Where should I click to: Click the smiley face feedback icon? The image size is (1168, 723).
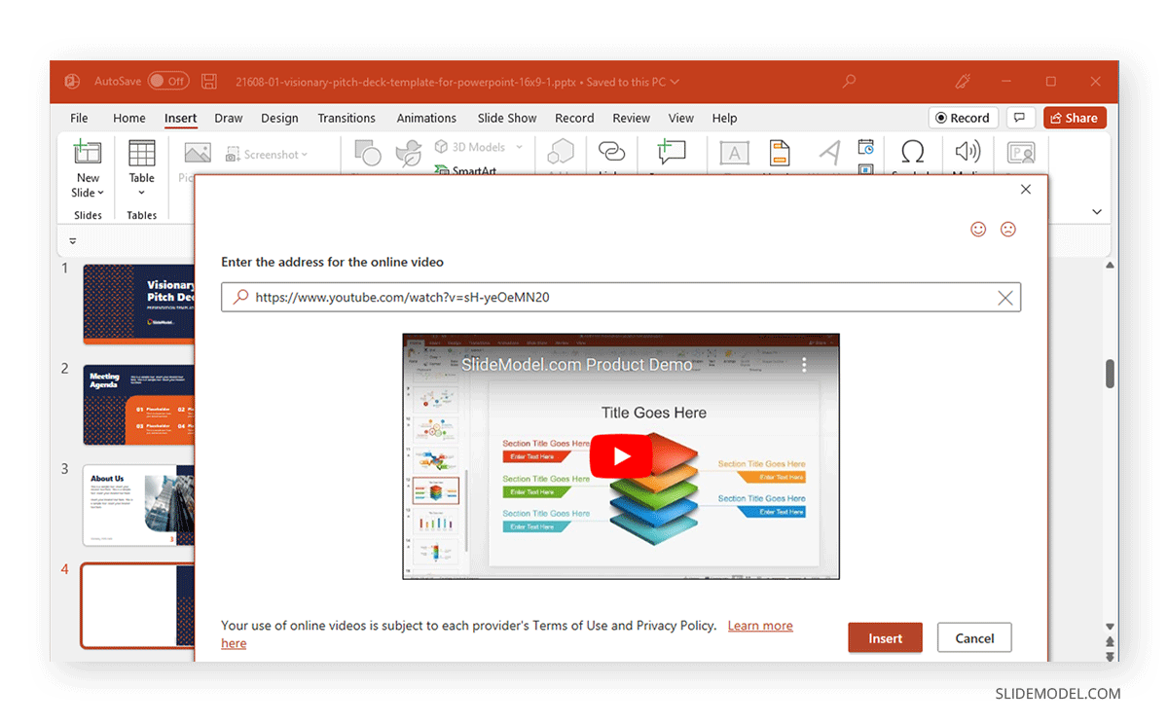(978, 229)
